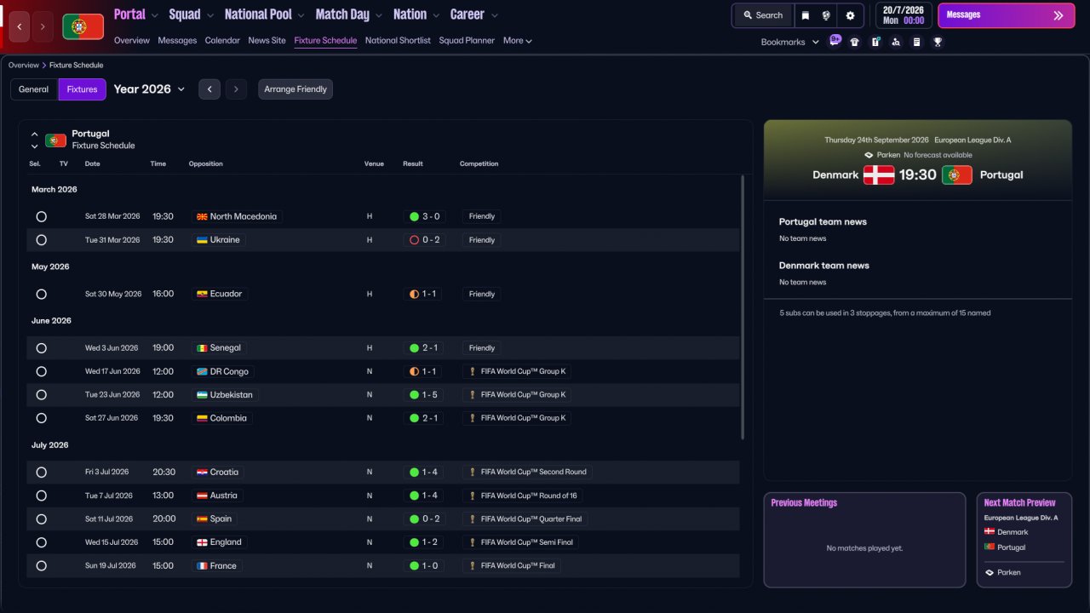1090x613 pixels.
Task: Click the tactics board icon in bookmarks bar
Action: (875, 42)
